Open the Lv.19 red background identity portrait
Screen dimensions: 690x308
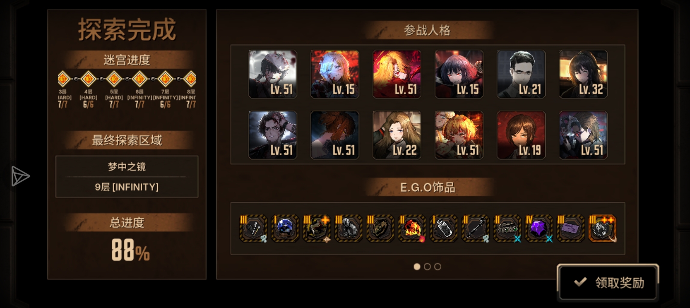tap(521, 135)
